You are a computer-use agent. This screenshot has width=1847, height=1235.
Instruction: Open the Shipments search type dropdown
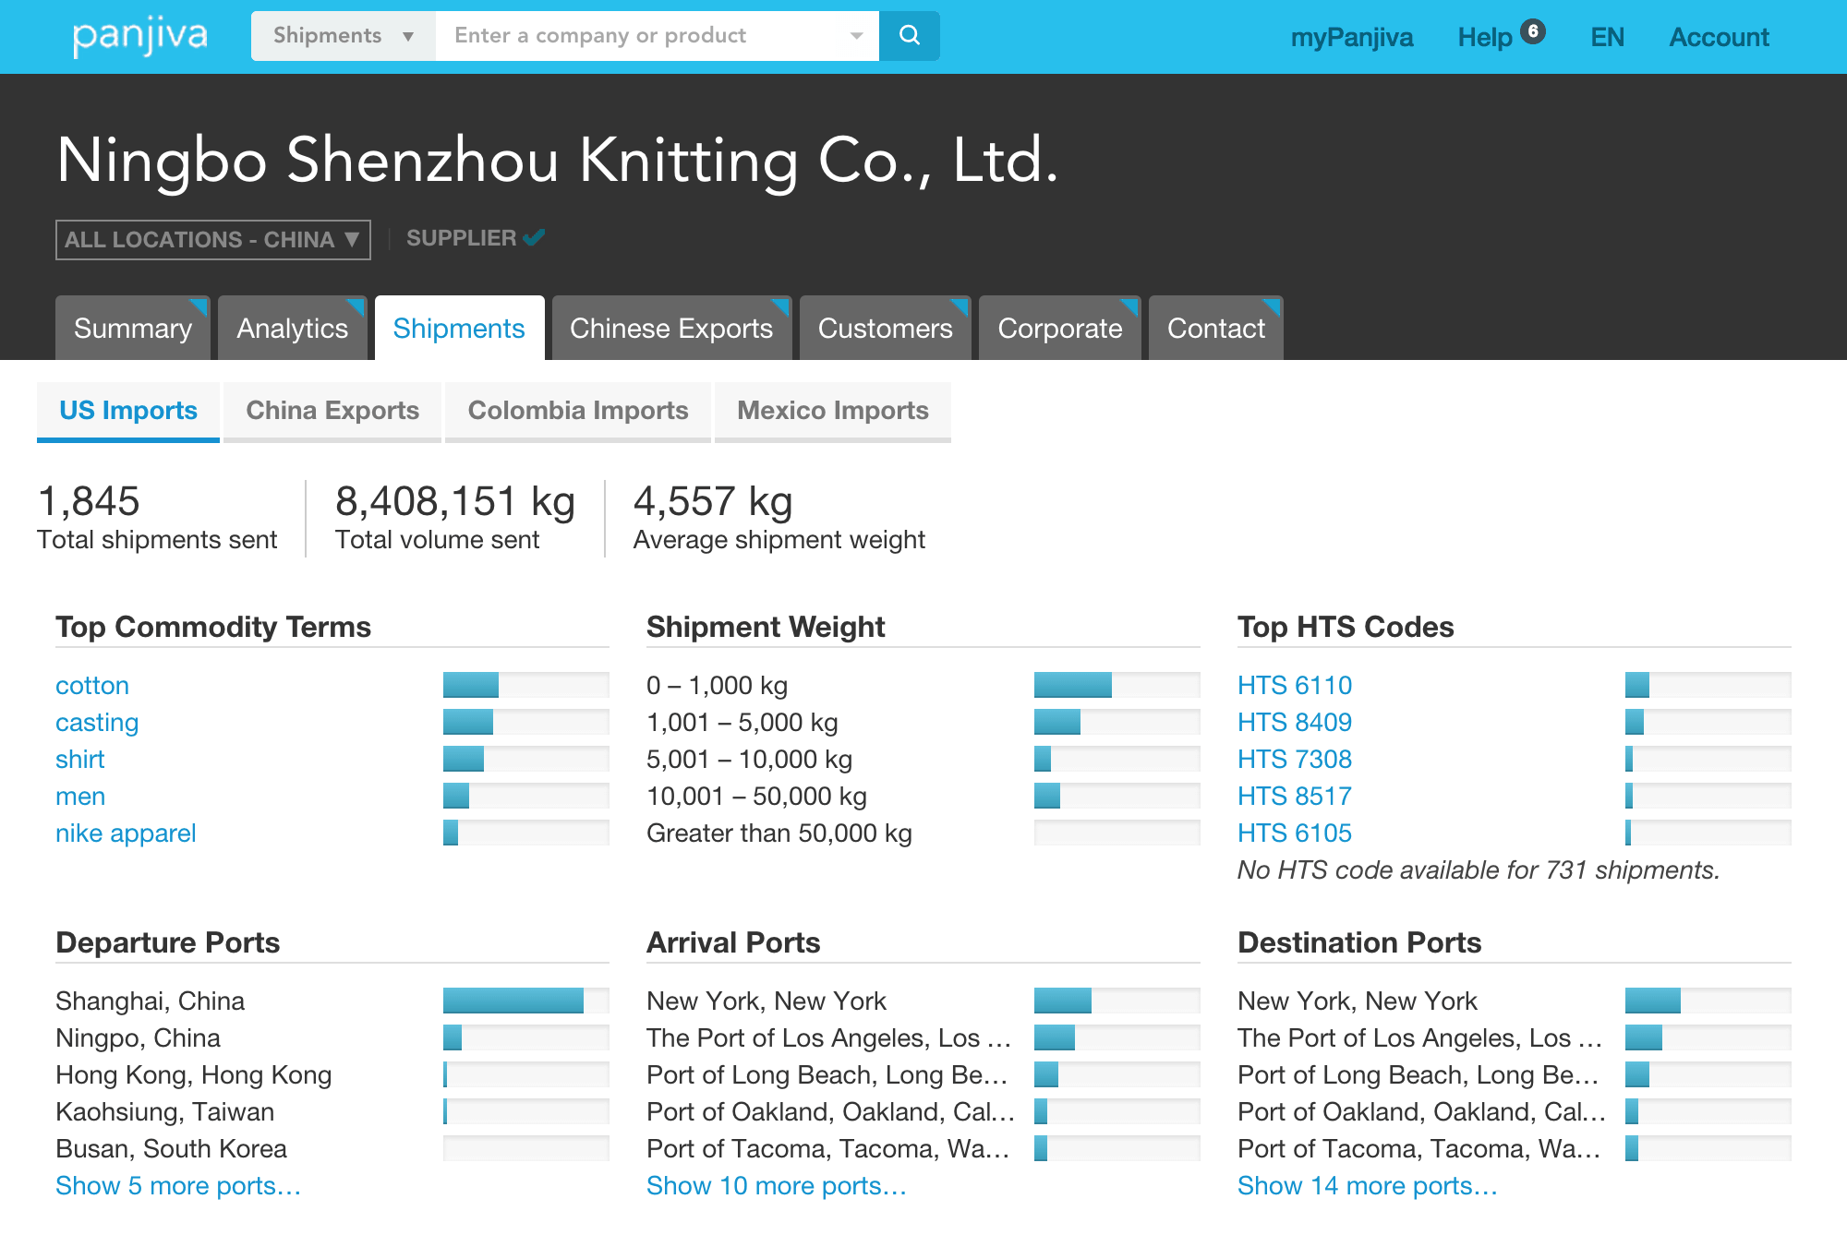(344, 36)
